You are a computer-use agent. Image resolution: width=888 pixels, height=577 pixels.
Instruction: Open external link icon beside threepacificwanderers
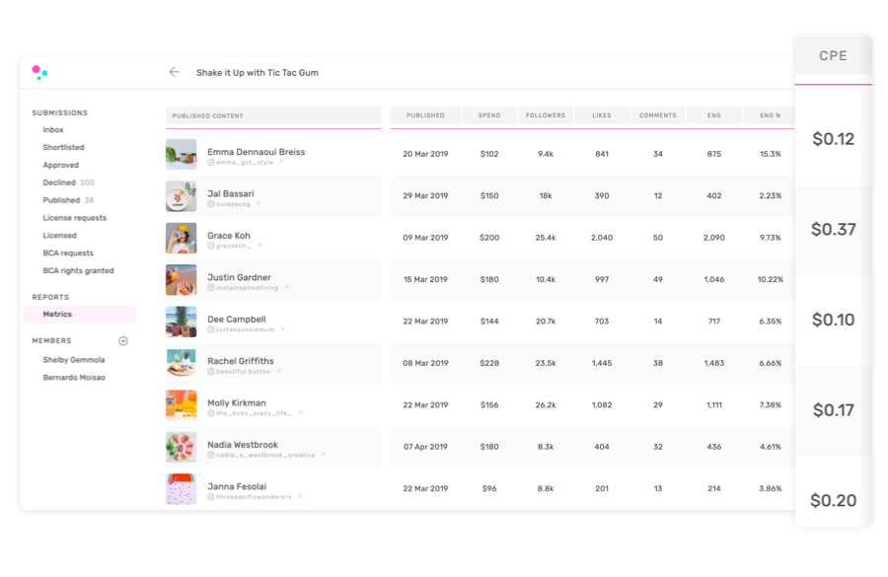[x=299, y=497]
